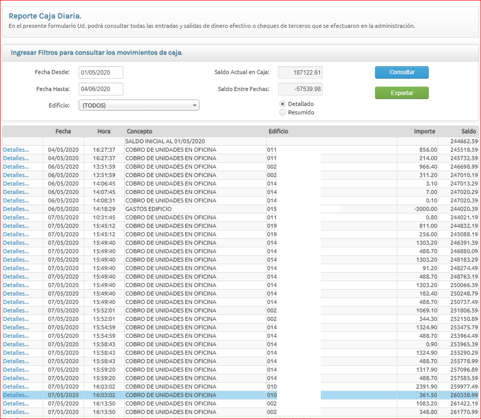The height and width of the screenshot is (419, 481).
Task: Choose the Resumido radio option
Action: click(x=283, y=112)
